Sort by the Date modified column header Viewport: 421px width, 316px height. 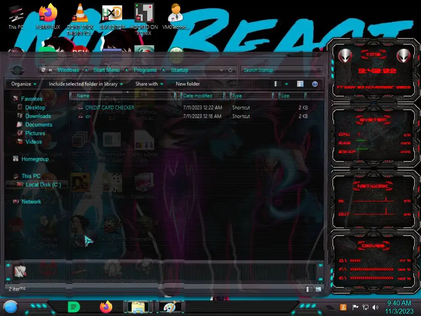pos(202,95)
